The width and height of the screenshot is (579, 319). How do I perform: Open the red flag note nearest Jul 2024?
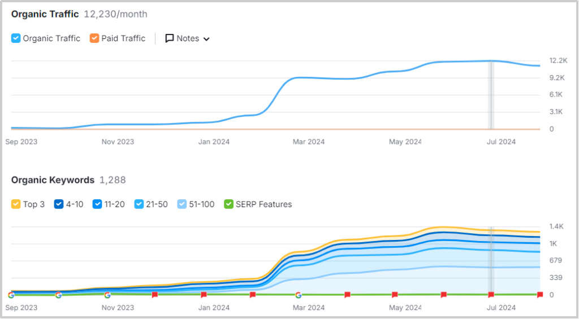click(491, 294)
